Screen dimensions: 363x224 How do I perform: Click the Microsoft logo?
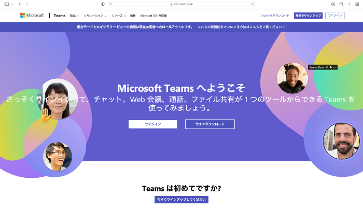(x=32, y=15)
